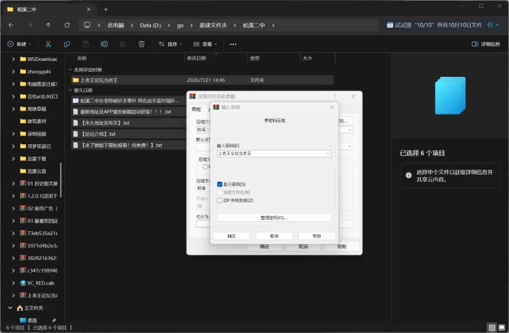
Task: Click the This PC monitor icon in address bar
Action: pyautogui.click(x=87, y=25)
